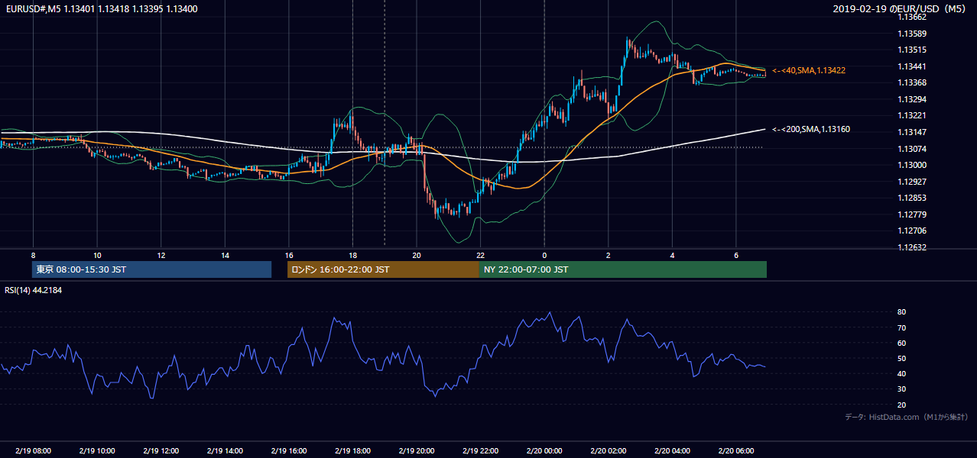
Task: Click hour tick 16 under the price chart
Action: (x=288, y=255)
